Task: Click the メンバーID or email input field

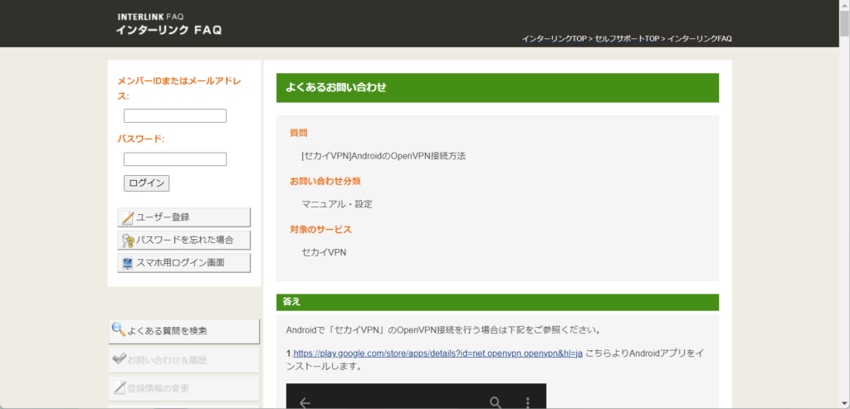Action: point(175,116)
